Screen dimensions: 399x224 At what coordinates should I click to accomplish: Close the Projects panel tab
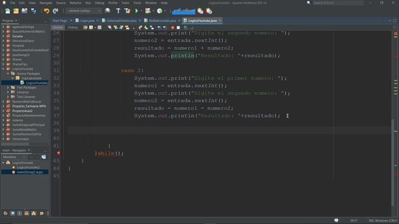pos(16,21)
